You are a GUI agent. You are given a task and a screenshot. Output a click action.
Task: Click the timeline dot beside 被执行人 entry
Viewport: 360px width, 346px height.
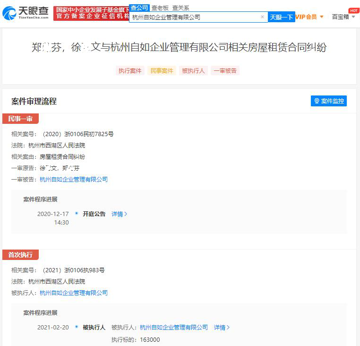tap(77, 327)
